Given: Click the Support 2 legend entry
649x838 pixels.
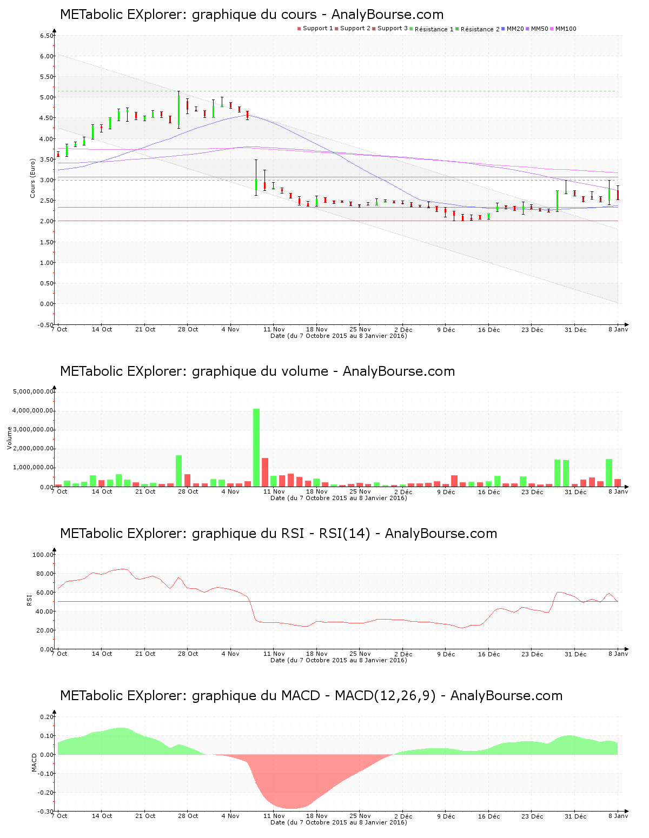Looking at the screenshot, I should point(353,29).
